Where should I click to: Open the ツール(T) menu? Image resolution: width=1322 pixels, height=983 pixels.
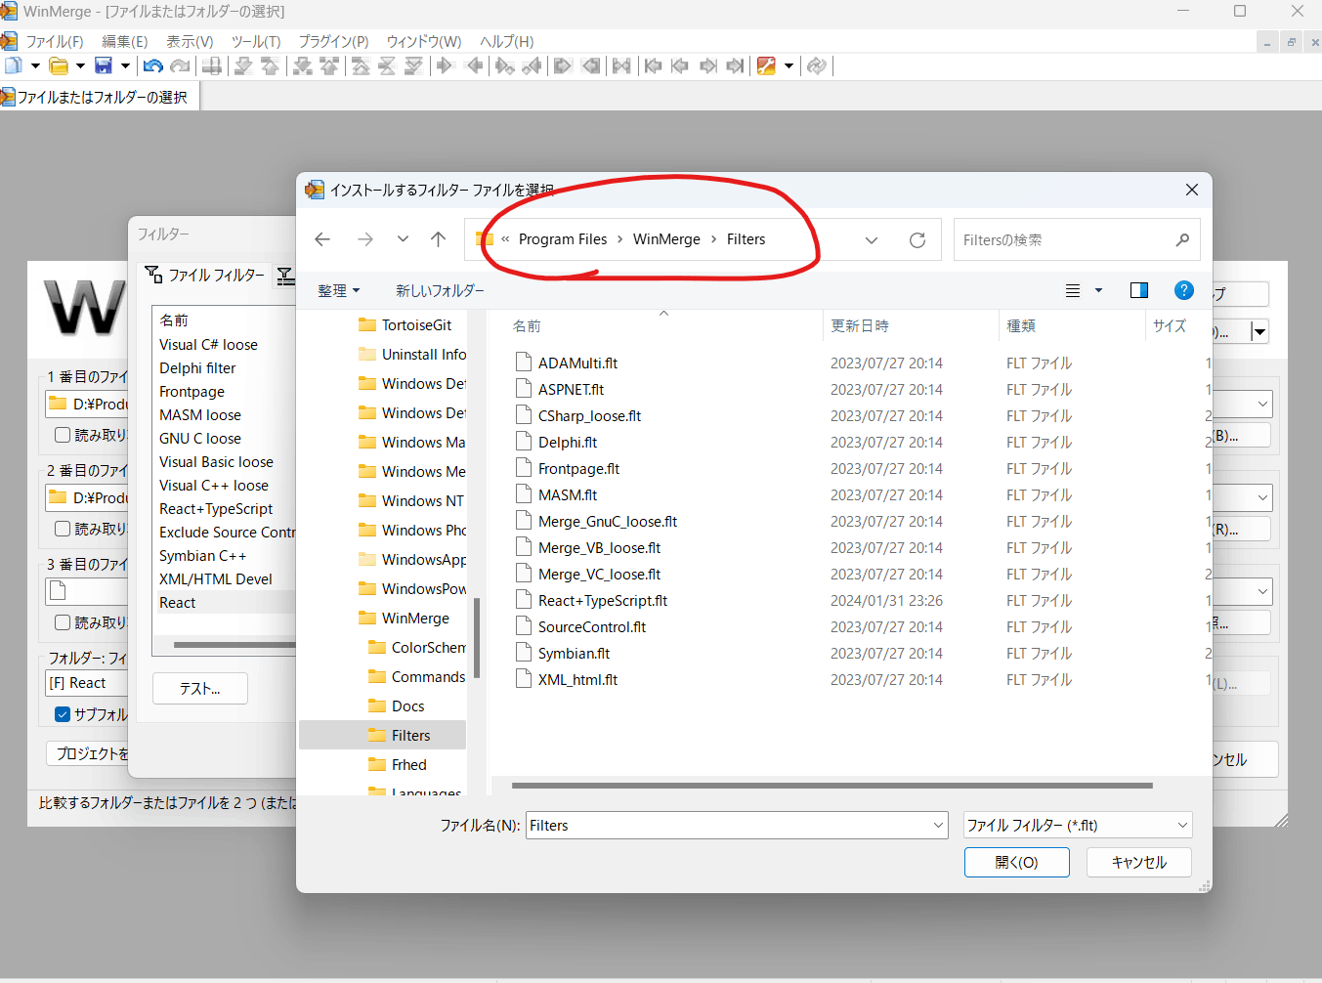coord(256,41)
